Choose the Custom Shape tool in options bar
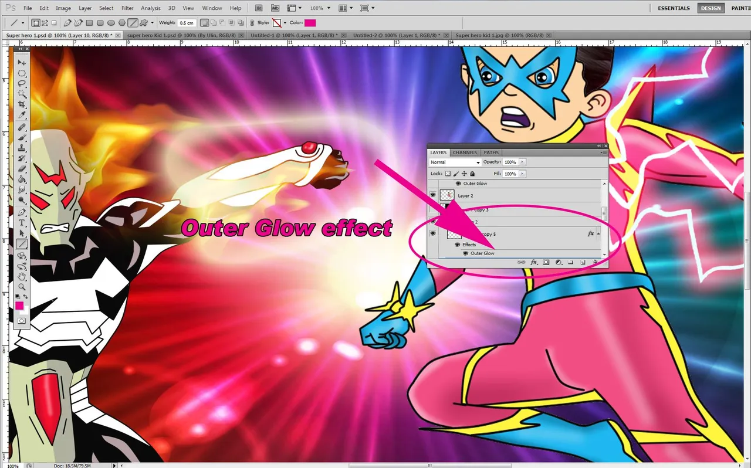 point(144,23)
